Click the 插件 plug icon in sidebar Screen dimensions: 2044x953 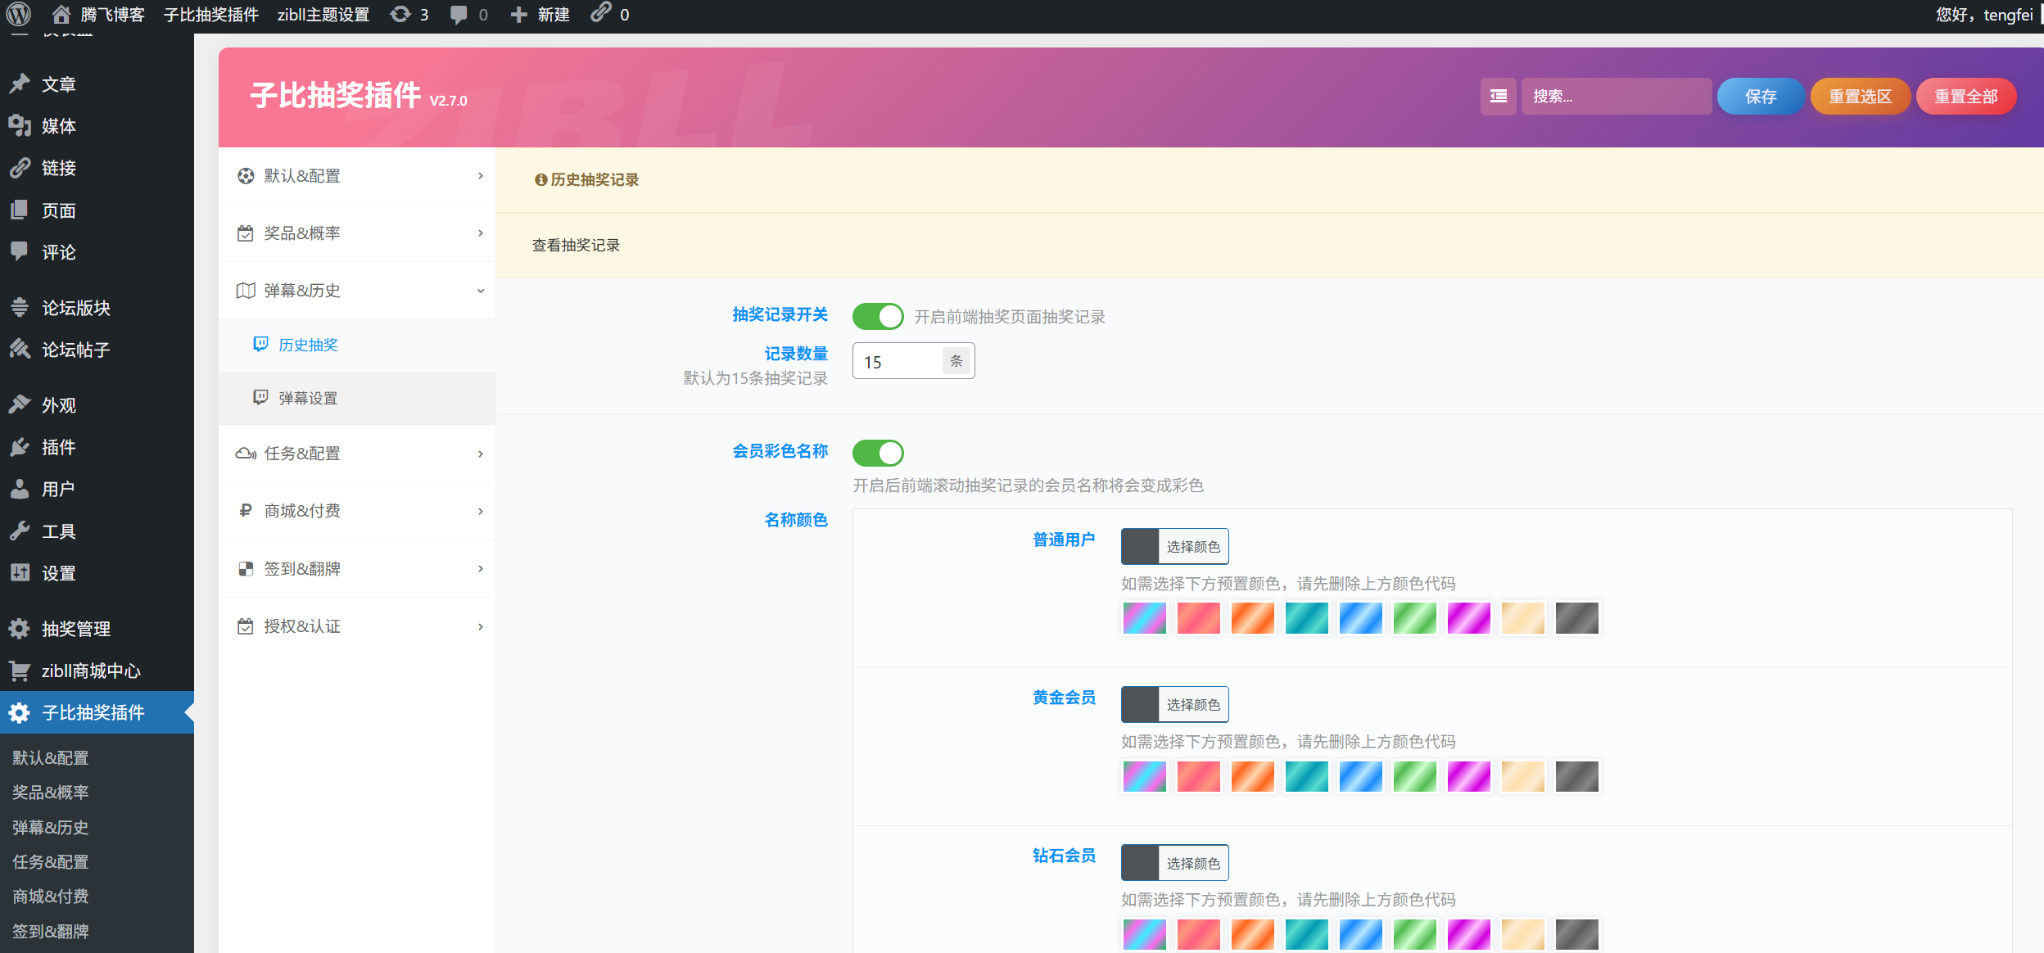(20, 447)
